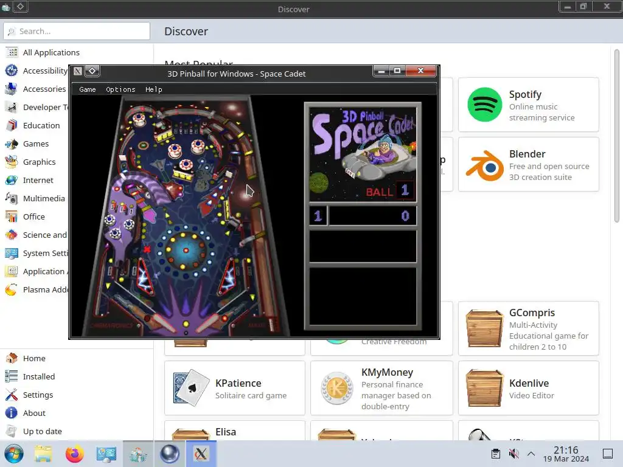Click the Search field in Discover
The width and height of the screenshot is (623, 467).
[x=77, y=31]
